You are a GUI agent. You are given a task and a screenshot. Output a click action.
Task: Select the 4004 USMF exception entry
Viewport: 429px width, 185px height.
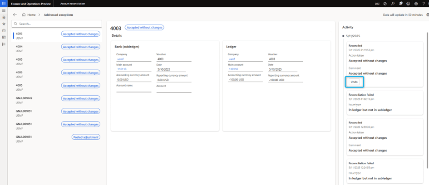coord(36,49)
